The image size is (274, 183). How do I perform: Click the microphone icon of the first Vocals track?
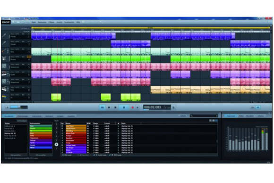tap(4, 35)
